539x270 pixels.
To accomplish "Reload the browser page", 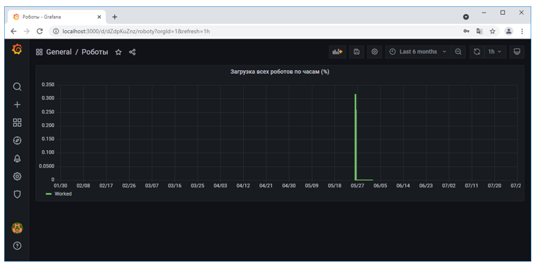I will [39, 32].
